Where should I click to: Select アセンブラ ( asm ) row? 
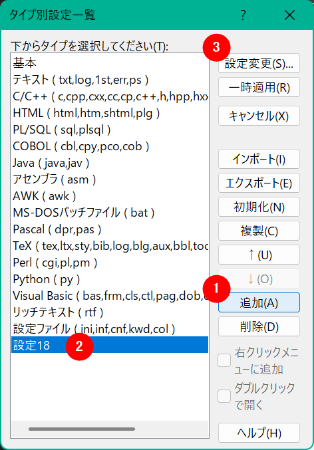[110, 179]
